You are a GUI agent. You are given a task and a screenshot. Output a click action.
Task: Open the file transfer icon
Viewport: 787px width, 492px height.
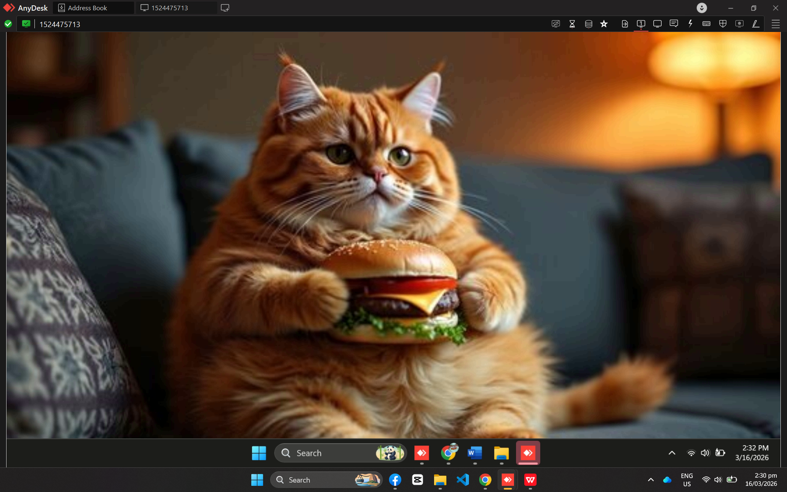click(x=625, y=24)
